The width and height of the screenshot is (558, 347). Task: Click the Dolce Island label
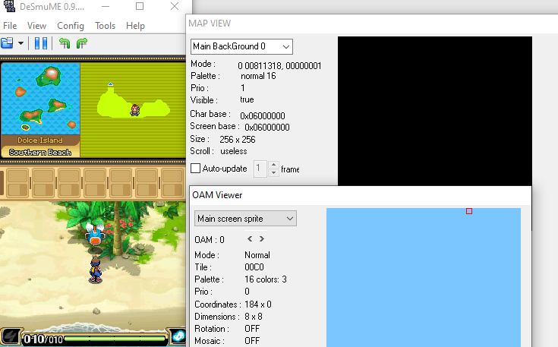(x=39, y=140)
